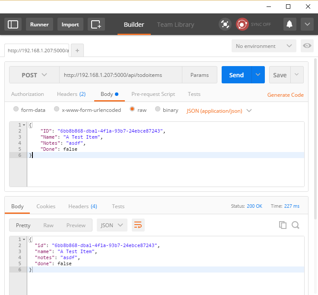Click the Import button
This screenshot has height=295, width=318.
tap(70, 24)
